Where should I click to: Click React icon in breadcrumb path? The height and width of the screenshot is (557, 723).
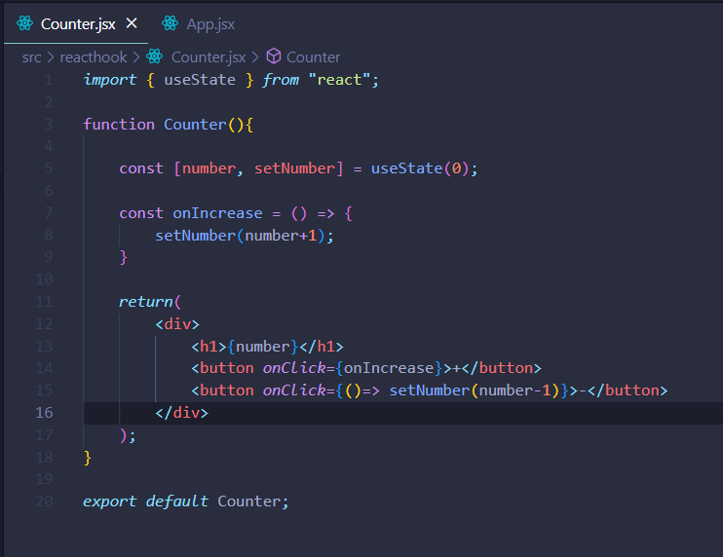pyautogui.click(x=155, y=56)
